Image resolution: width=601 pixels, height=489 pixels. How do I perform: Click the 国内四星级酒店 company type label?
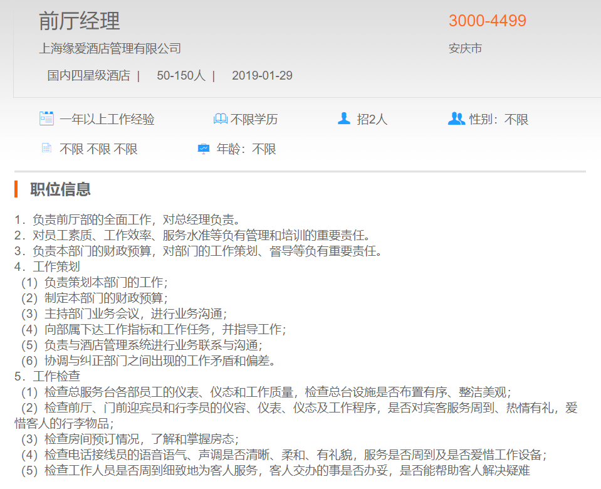(x=88, y=76)
